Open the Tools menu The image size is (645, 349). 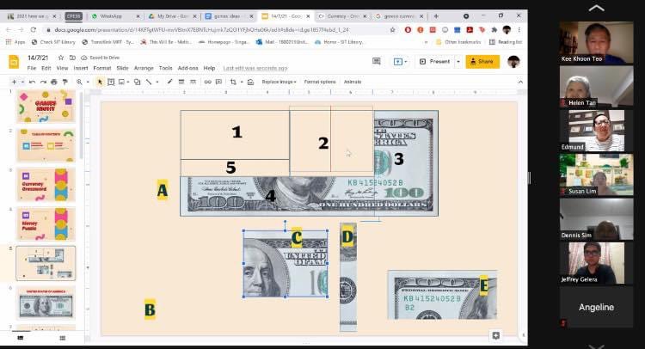pyautogui.click(x=165, y=68)
